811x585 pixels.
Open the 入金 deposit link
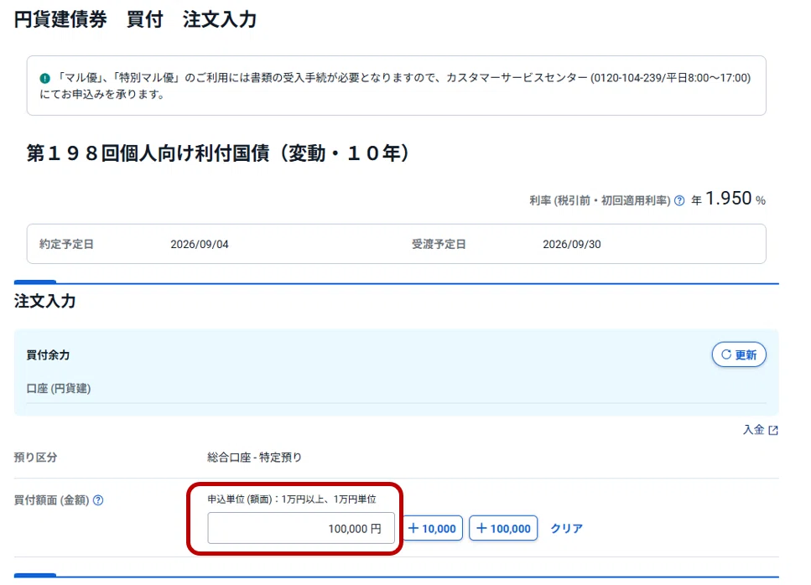coord(754,430)
